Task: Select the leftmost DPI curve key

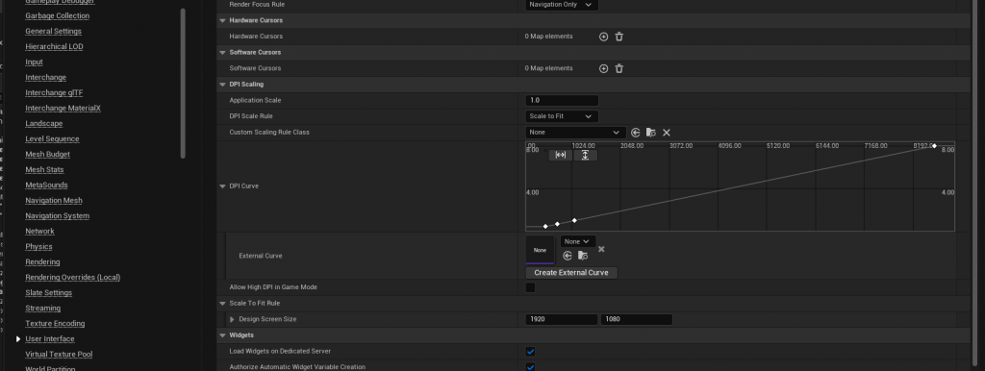Action: tap(545, 226)
